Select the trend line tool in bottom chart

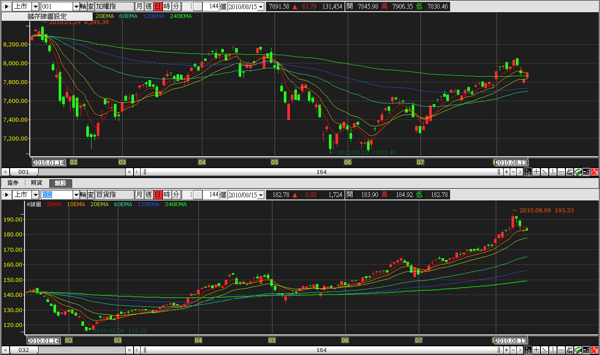click(x=544, y=350)
